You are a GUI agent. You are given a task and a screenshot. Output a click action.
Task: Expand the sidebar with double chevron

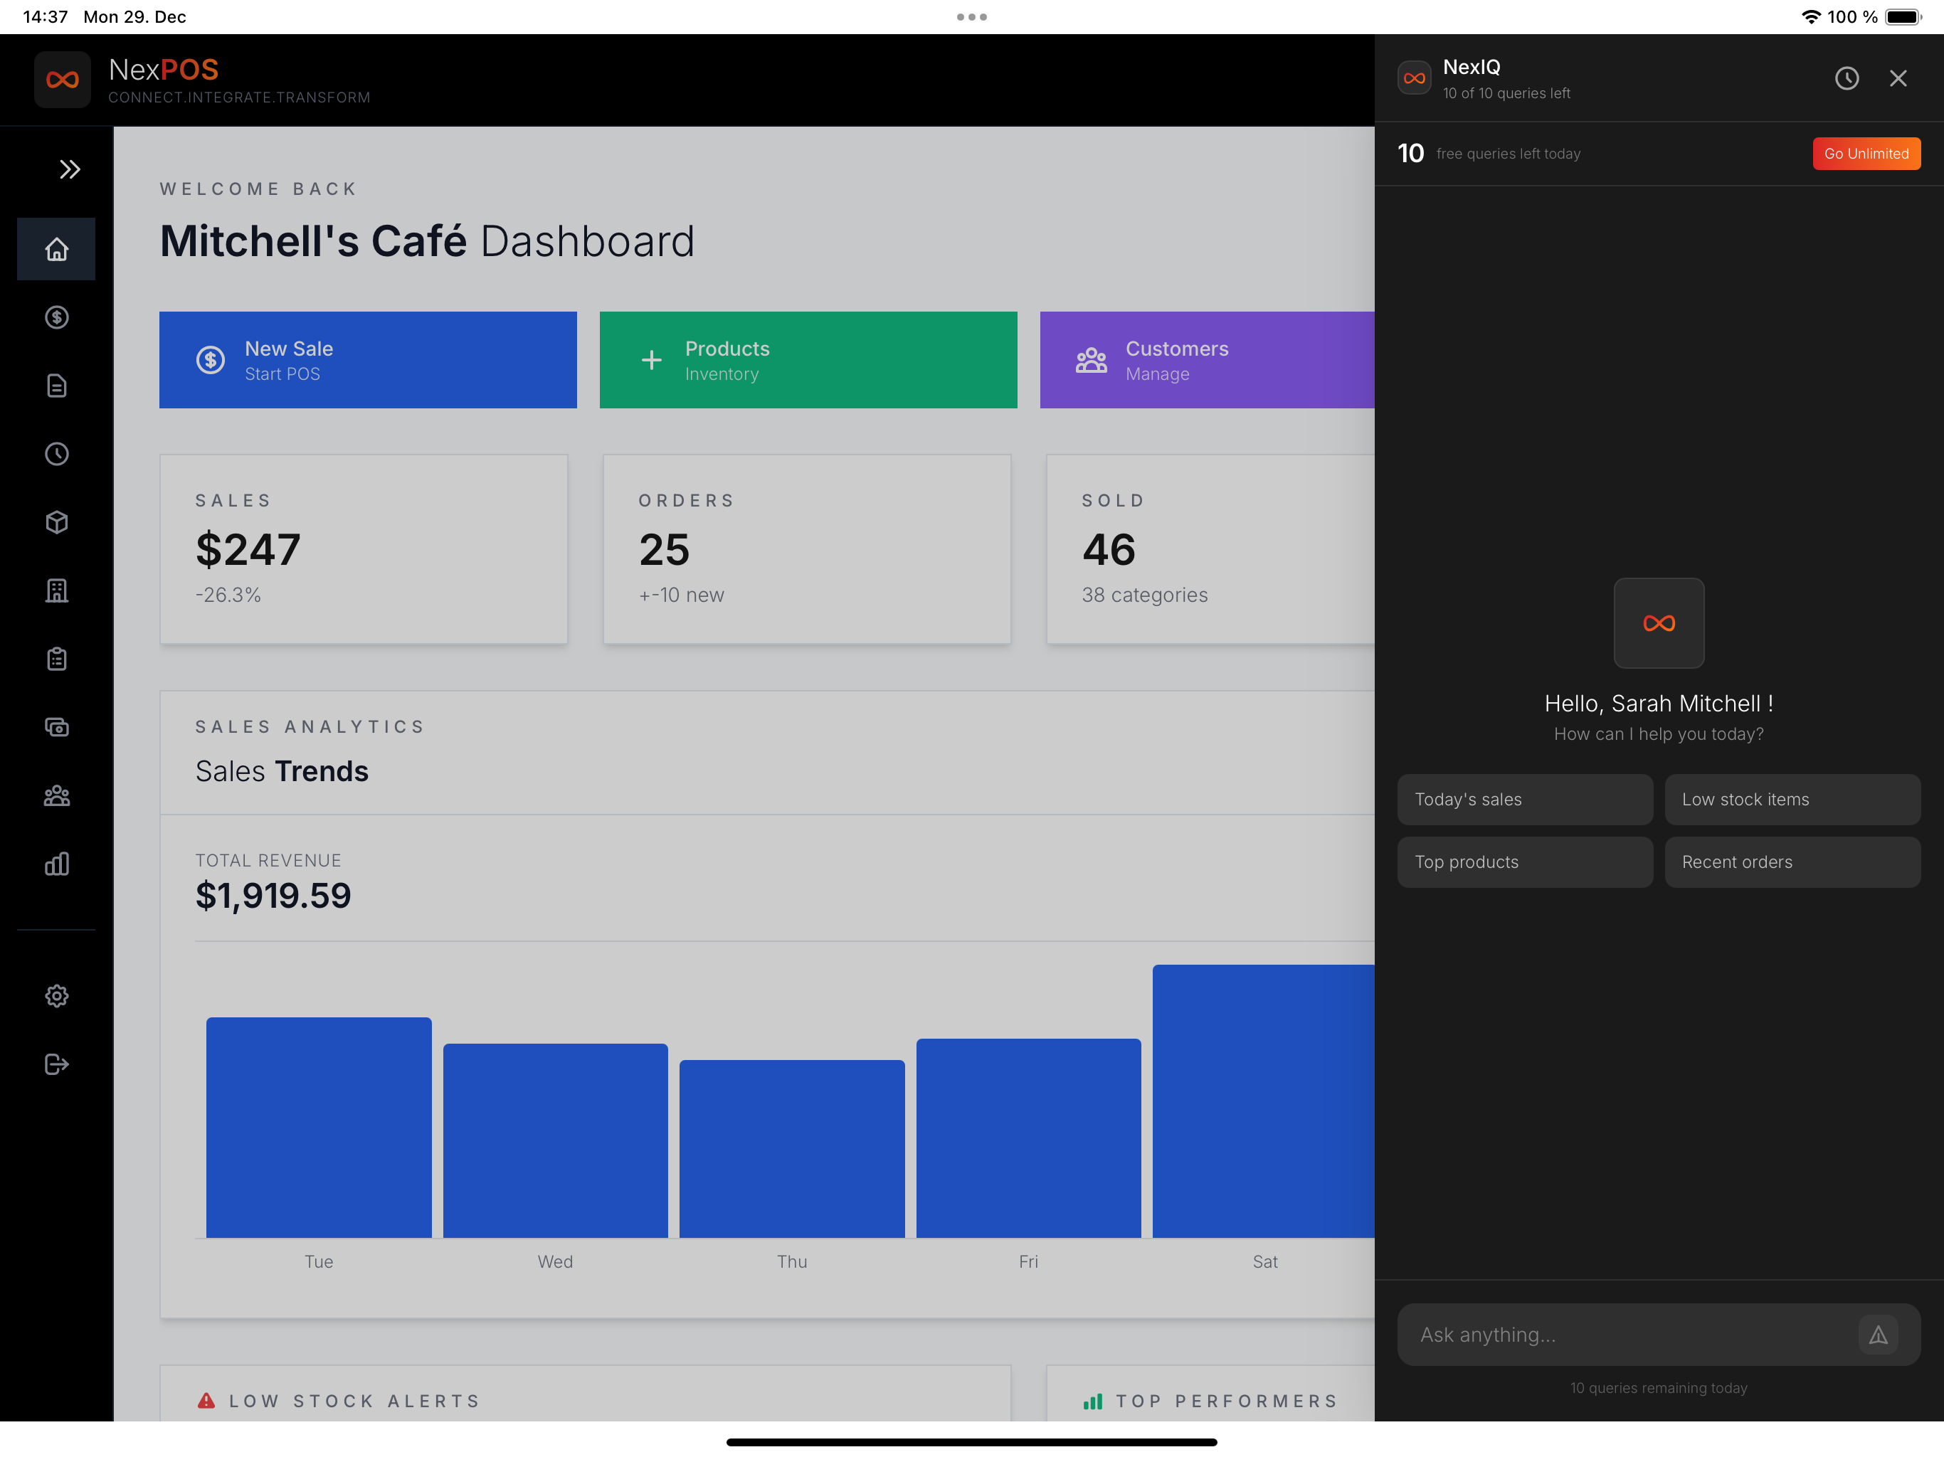(70, 169)
